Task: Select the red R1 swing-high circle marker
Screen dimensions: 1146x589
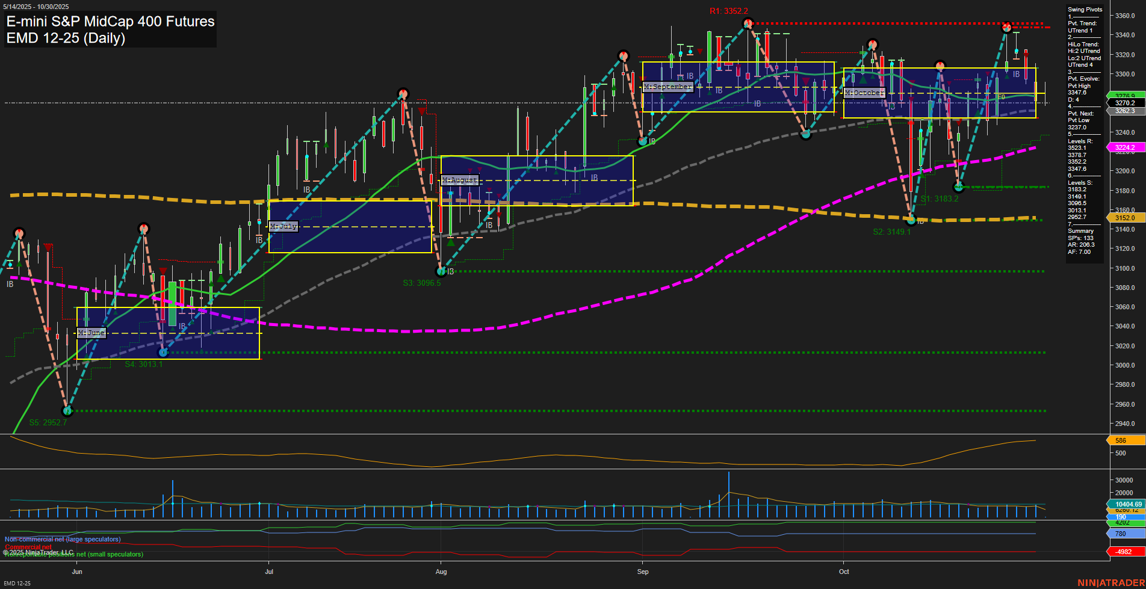Action: coord(748,23)
